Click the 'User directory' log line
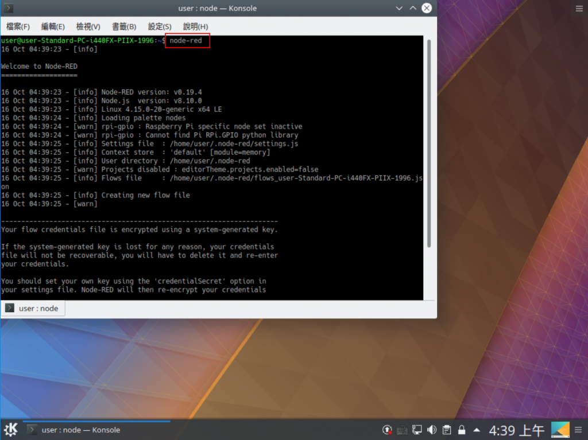The height and width of the screenshot is (440, 588). (x=125, y=161)
